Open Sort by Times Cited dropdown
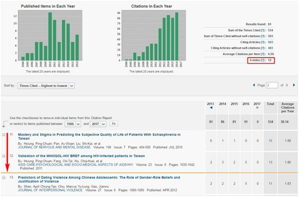This screenshot has width=299, height=197. [x=72, y=85]
